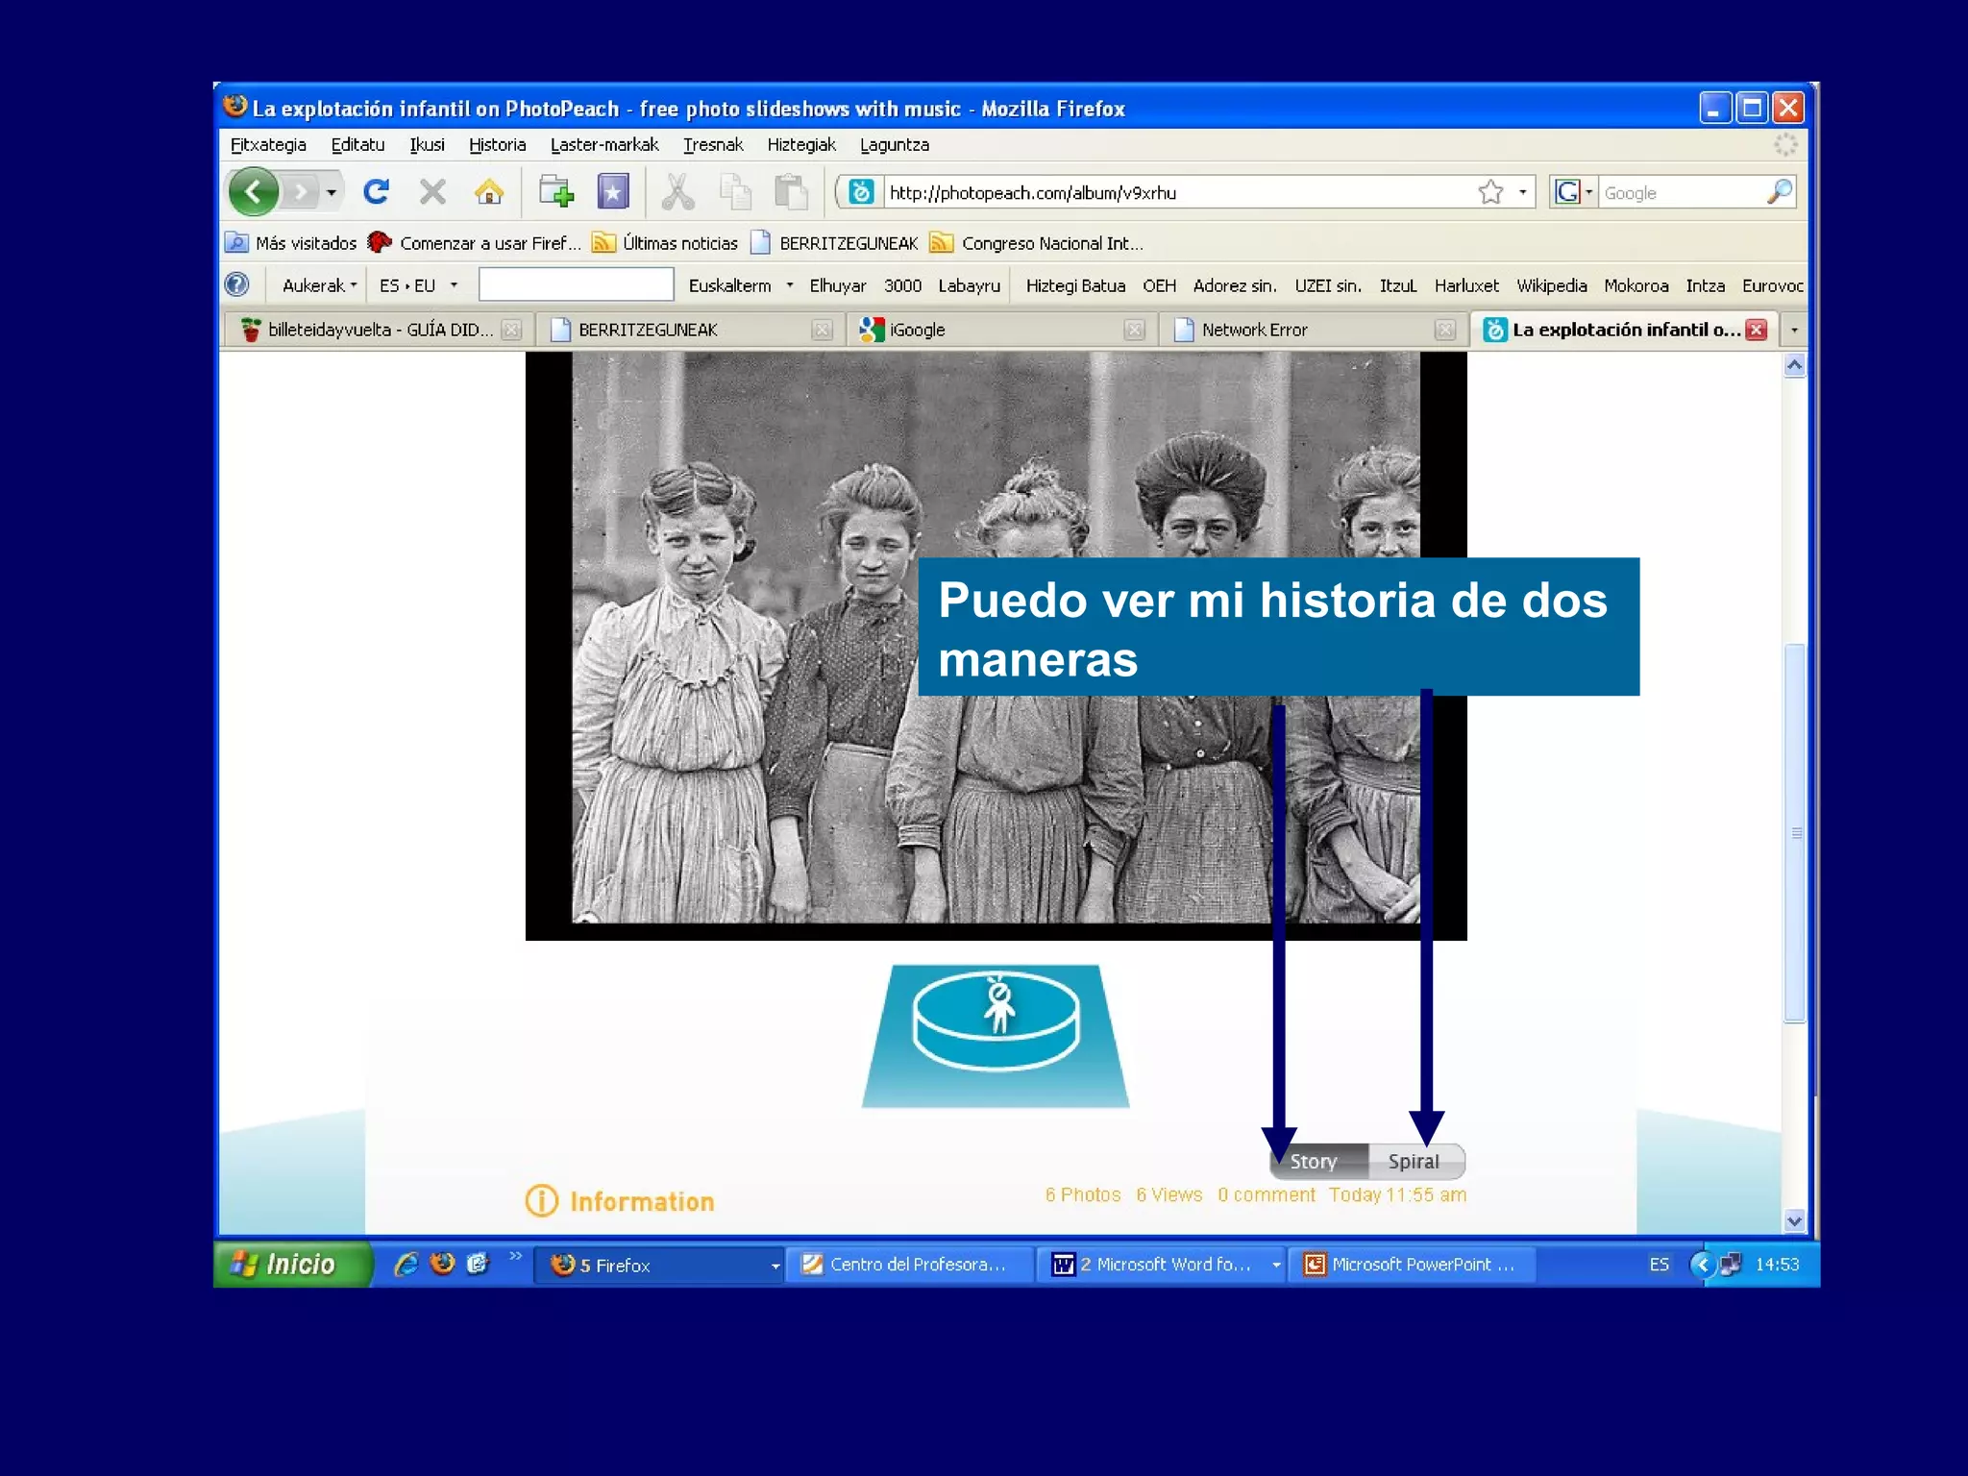Click the vertical page scrollbar thumb
Image resolution: width=1968 pixels, height=1476 pixels.
pyautogui.click(x=1794, y=832)
